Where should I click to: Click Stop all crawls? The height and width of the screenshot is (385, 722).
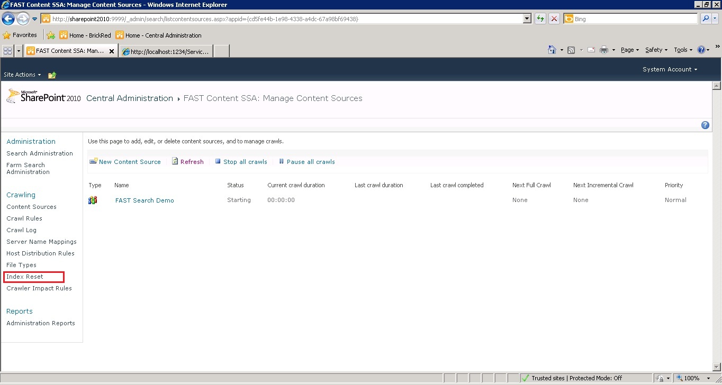[241, 162]
